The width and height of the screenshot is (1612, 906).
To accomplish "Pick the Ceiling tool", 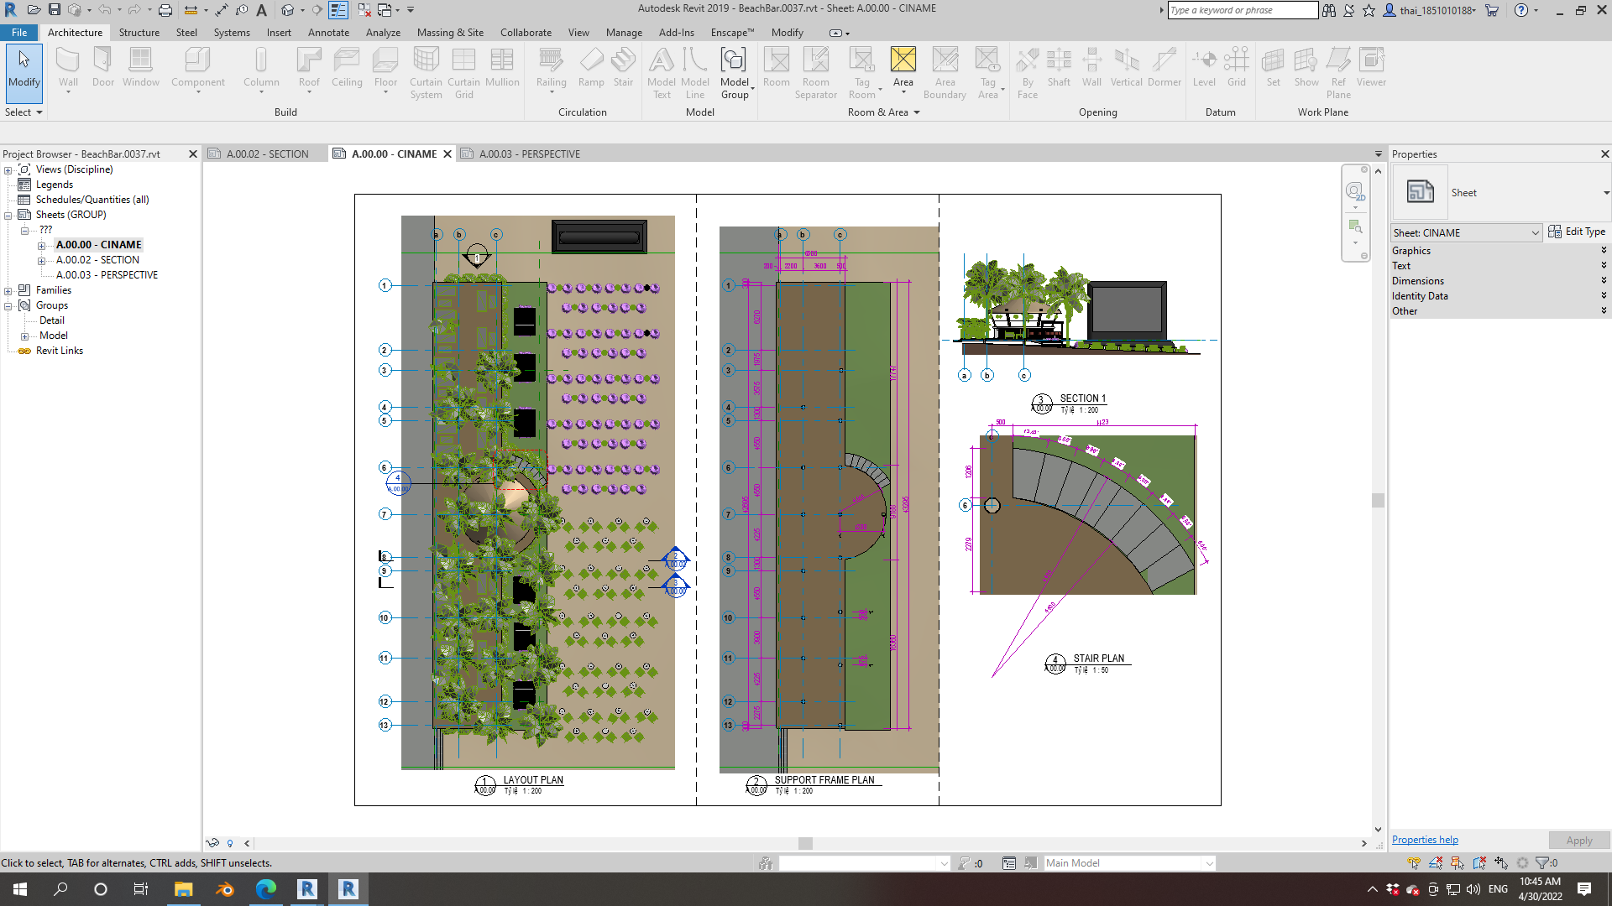I will pyautogui.click(x=347, y=67).
